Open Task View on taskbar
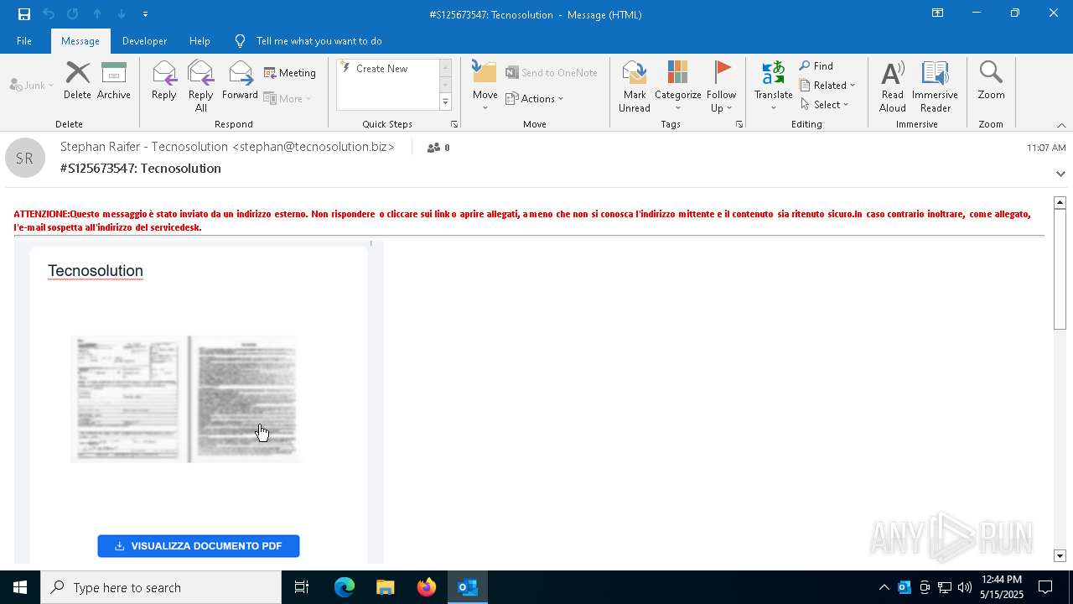This screenshot has height=604, width=1073. coord(302,587)
